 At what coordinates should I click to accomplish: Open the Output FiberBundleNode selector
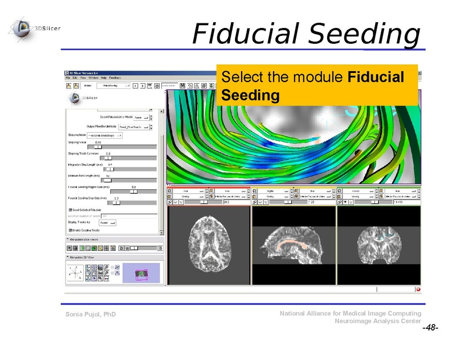click(x=133, y=127)
